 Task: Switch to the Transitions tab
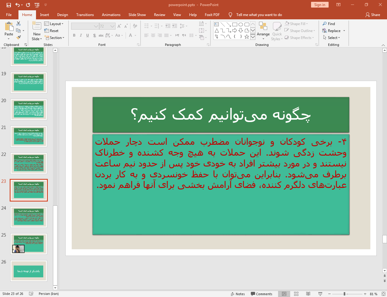coord(85,15)
